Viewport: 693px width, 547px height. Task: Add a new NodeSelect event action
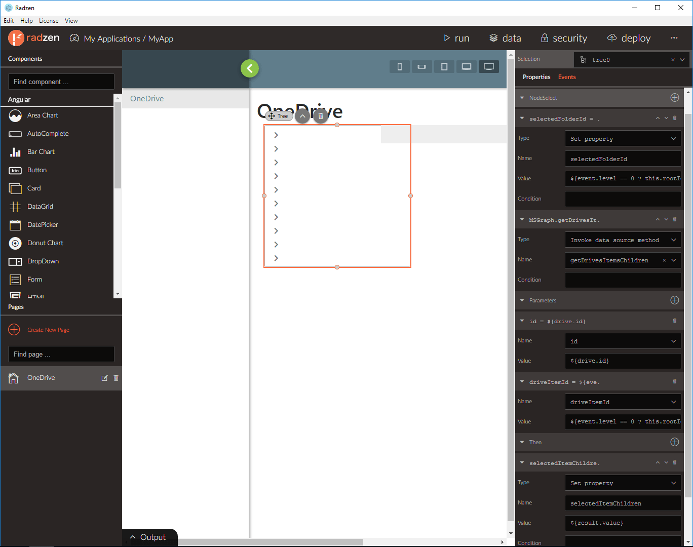pos(675,98)
